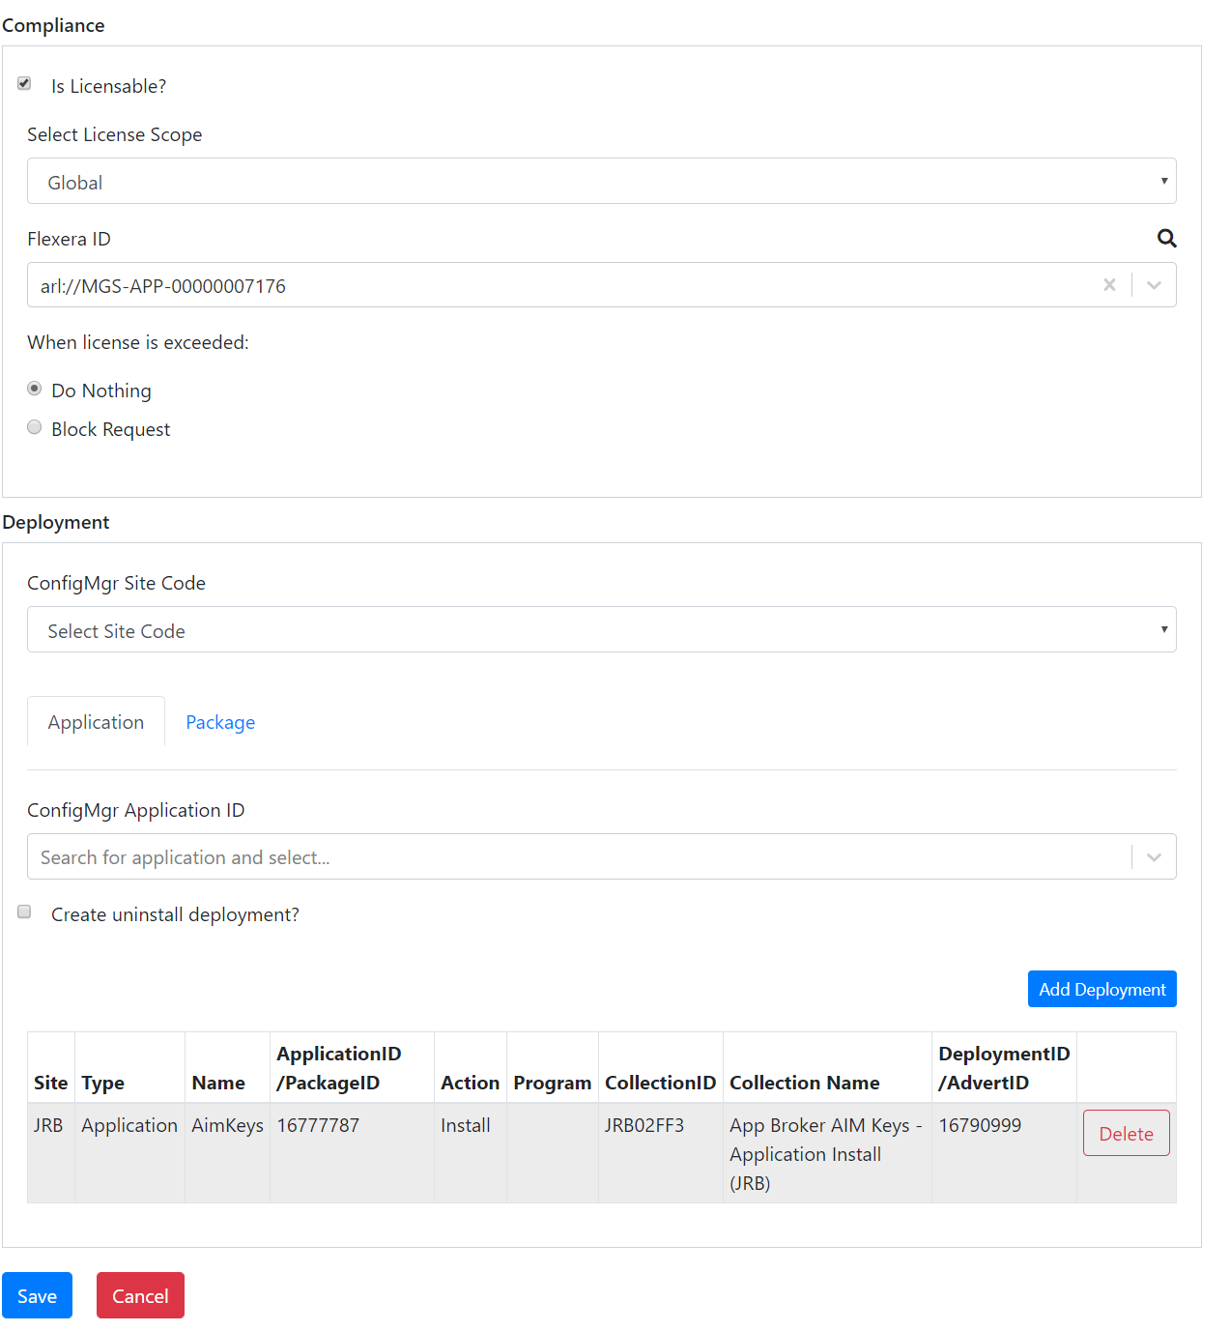The image size is (1230, 1331).
Task: Switch to the Package tab
Action: point(220,722)
